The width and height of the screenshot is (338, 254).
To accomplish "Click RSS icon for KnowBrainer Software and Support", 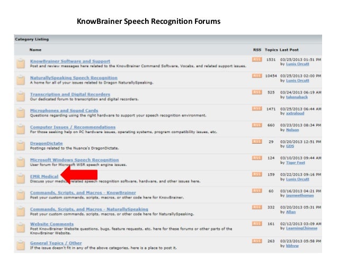I will coord(257,59).
